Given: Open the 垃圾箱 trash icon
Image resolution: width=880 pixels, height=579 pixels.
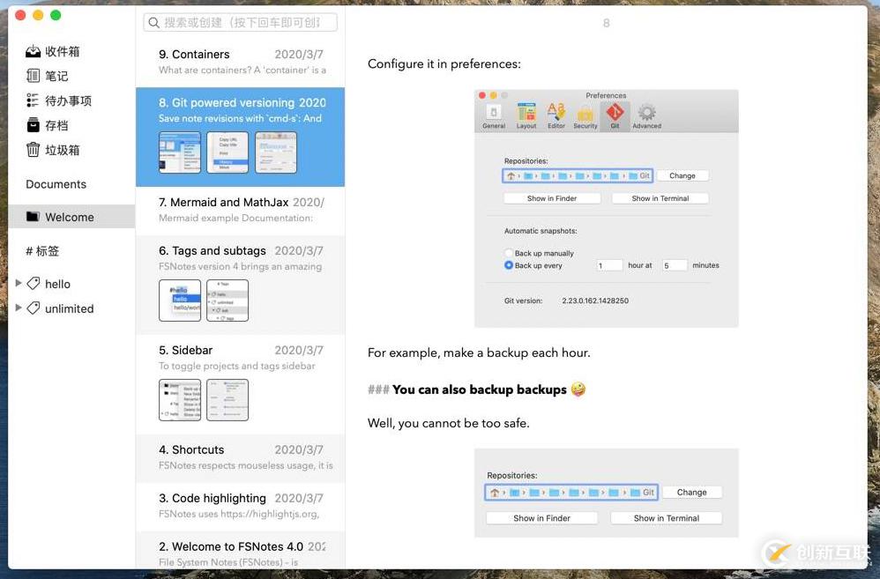Looking at the screenshot, I should coord(34,150).
